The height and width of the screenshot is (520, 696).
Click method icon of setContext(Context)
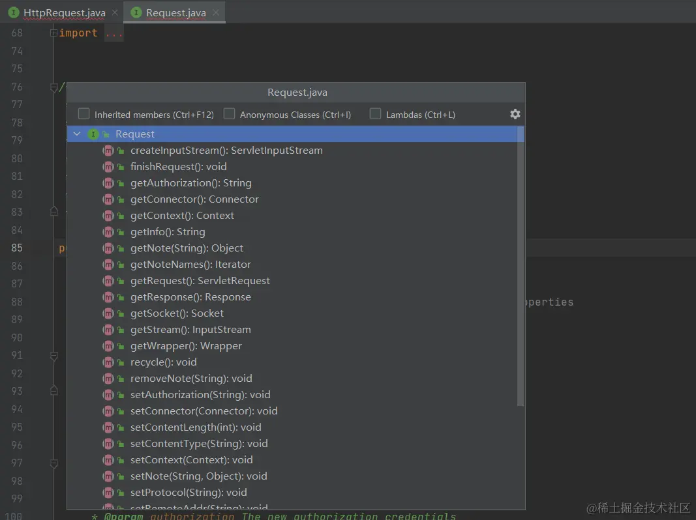(108, 460)
